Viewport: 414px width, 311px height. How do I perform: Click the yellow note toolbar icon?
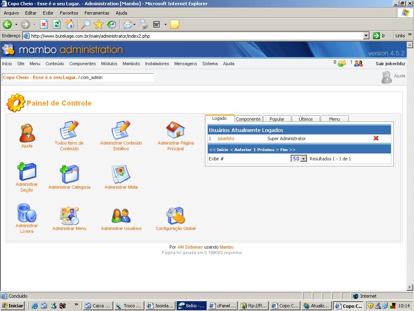click(x=175, y=24)
